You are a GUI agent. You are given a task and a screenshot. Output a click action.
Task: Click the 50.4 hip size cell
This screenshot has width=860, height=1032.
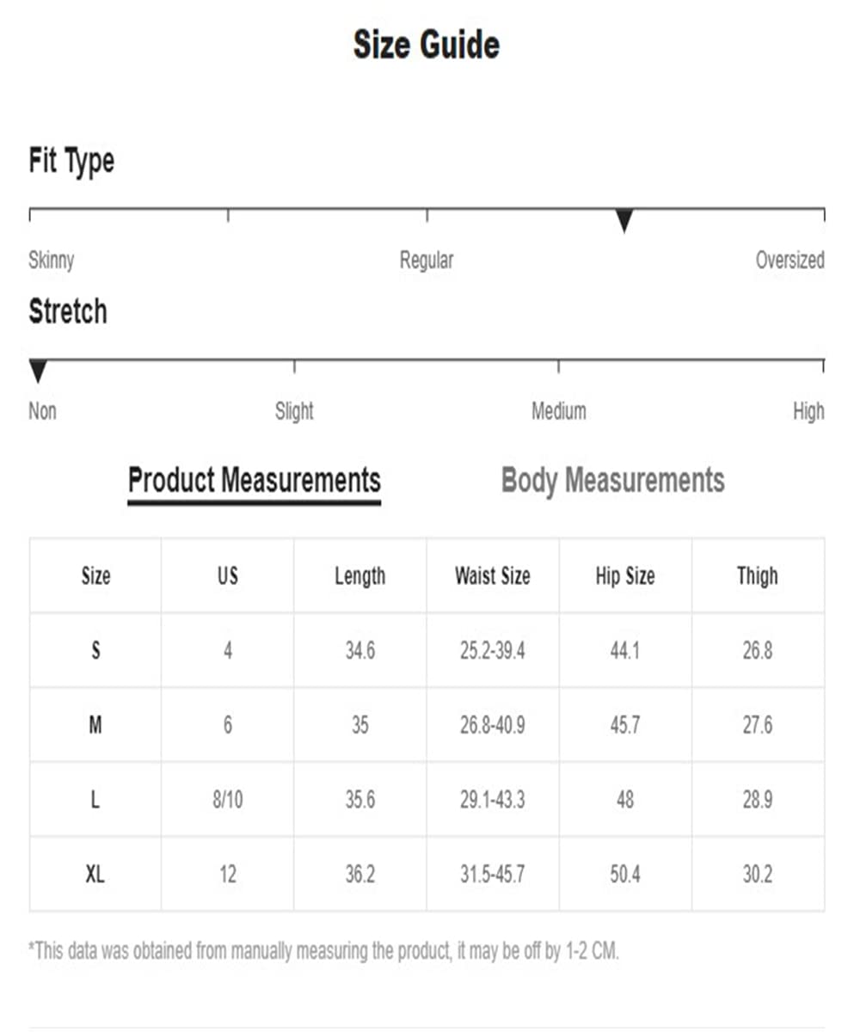point(625,875)
